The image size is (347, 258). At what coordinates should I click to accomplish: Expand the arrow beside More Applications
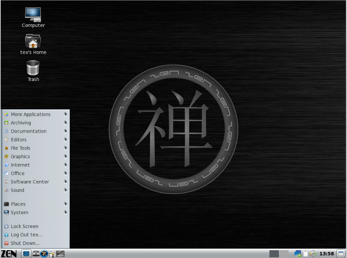point(66,114)
